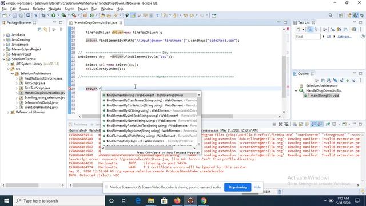
Task: Collapse HandleDropDownListBox in Outline
Action: (296, 90)
